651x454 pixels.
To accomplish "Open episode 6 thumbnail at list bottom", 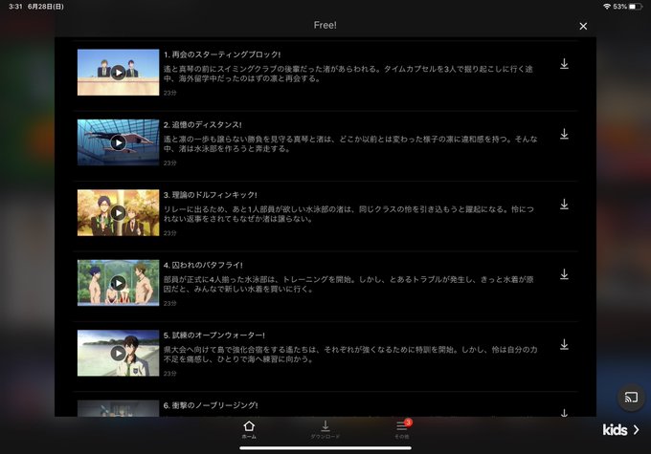I will click(119, 408).
